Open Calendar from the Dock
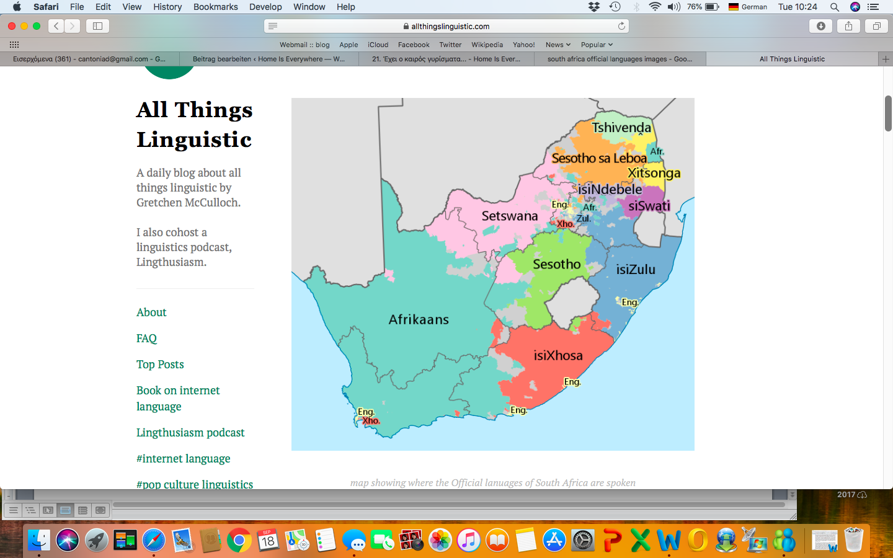Viewport: 893px width, 558px height. pyautogui.click(x=268, y=540)
